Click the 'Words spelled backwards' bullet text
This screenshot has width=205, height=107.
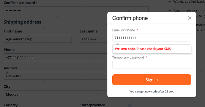point(189,1)
